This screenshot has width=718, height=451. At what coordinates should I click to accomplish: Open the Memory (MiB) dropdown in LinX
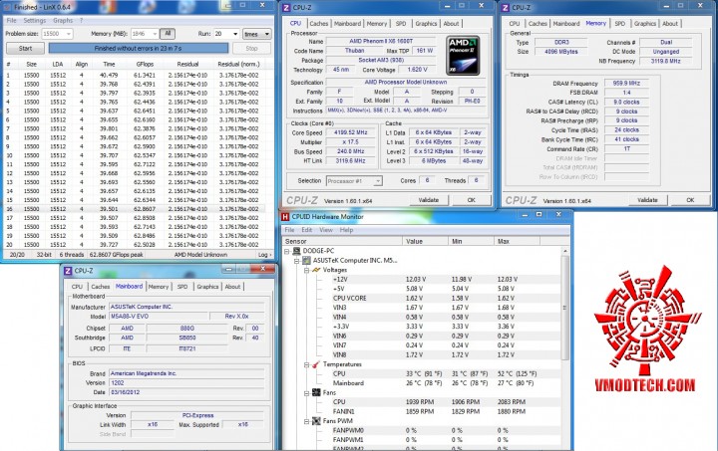click(155, 34)
